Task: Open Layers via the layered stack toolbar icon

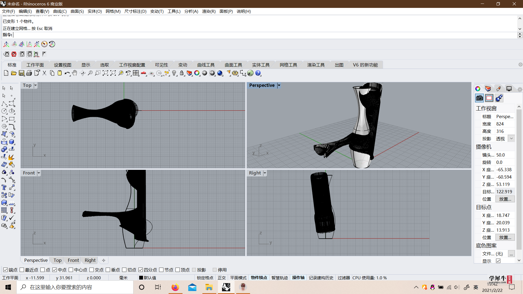Action: (189, 73)
